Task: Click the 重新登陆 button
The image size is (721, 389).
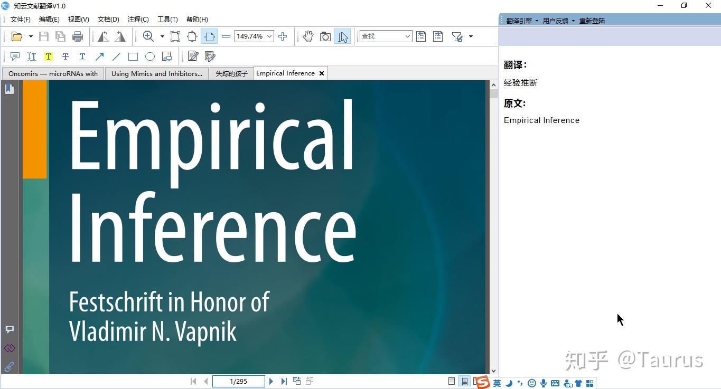Action: [592, 21]
